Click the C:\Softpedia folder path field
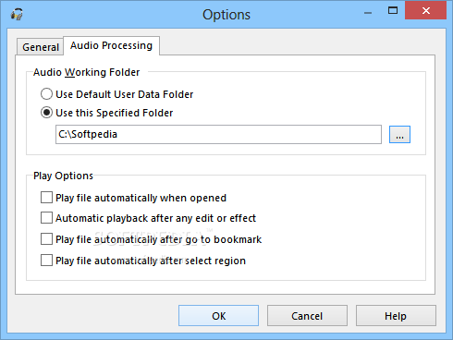Image resolution: width=453 pixels, height=340 pixels. coord(218,134)
